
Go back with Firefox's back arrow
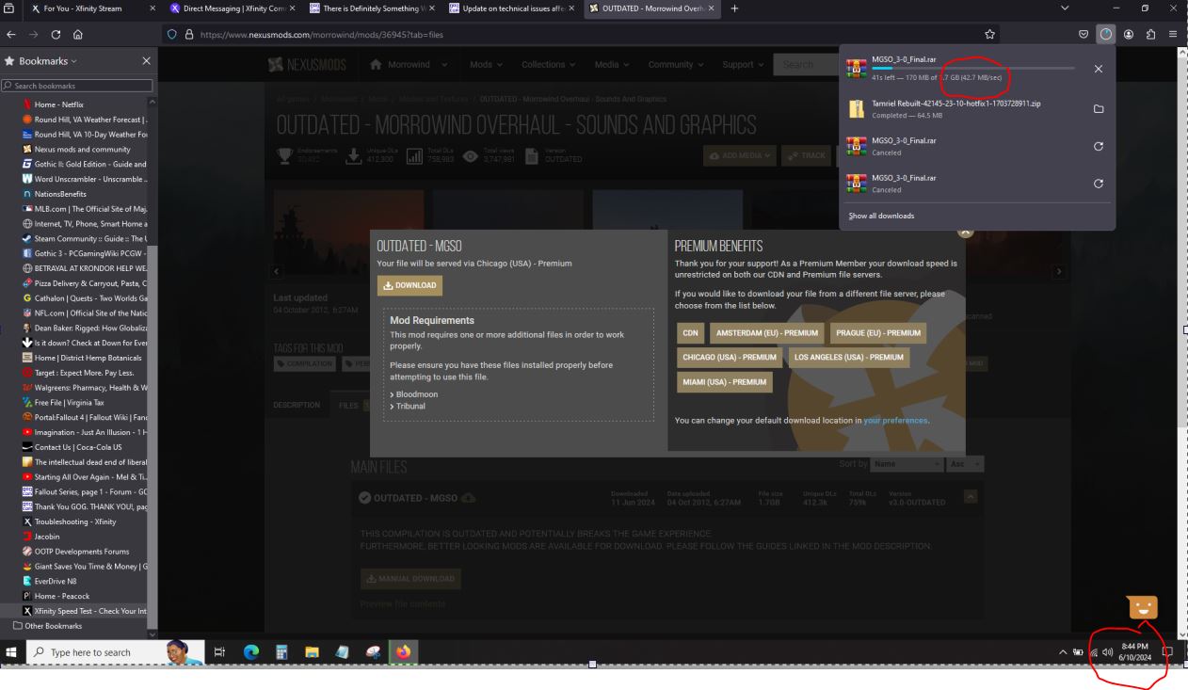(x=11, y=35)
